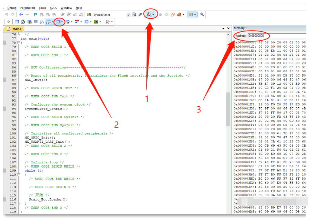Open the Memory window dropdown arrow
Viewport: 310px width, 221px height.
[x=62, y=22]
